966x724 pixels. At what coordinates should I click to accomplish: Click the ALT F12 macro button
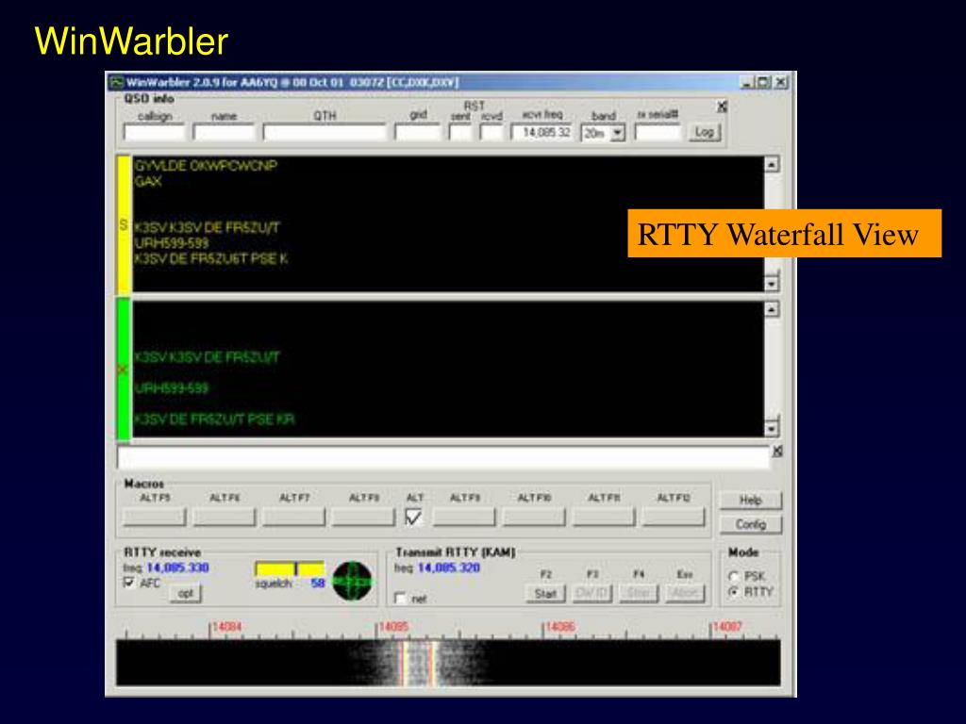[x=674, y=518]
